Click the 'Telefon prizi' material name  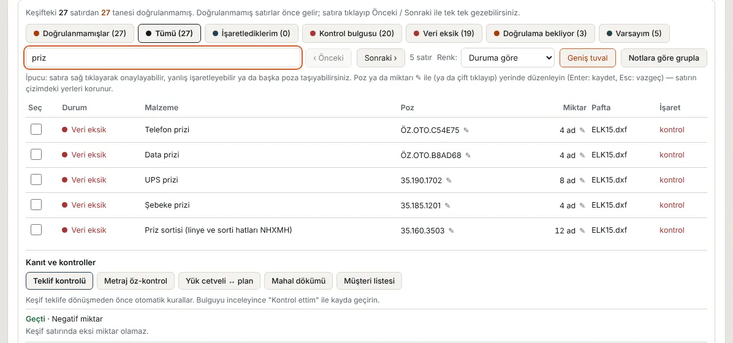click(167, 129)
